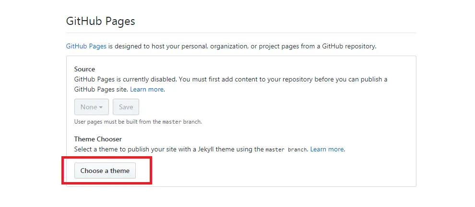
Task: Click the large GitHub Pages page heading
Action: tap(100, 21)
